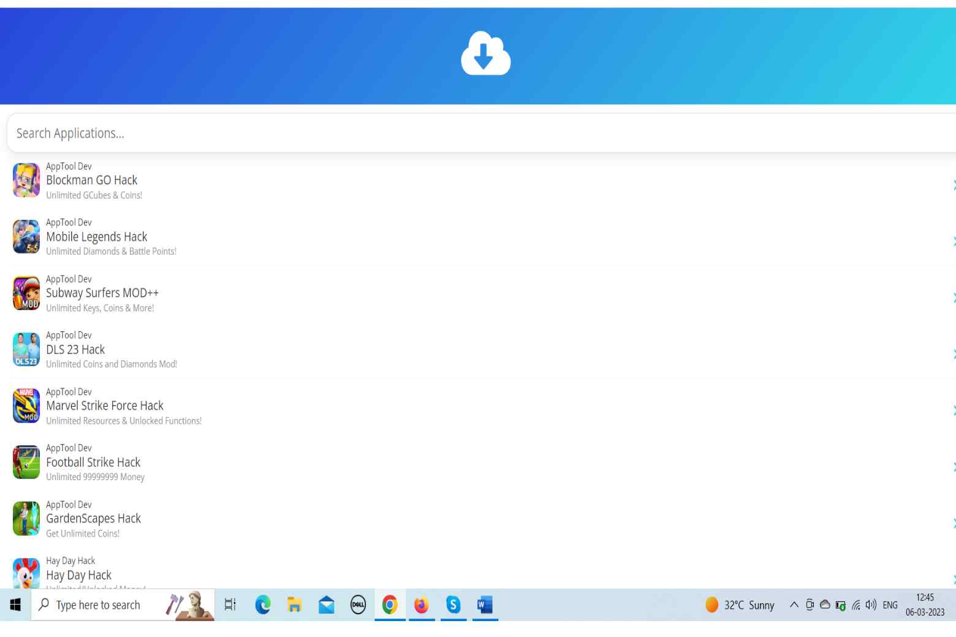Expand the chevron on Marvel Strike Force row
Viewport: 956px width, 637px height.
click(x=952, y=410)
